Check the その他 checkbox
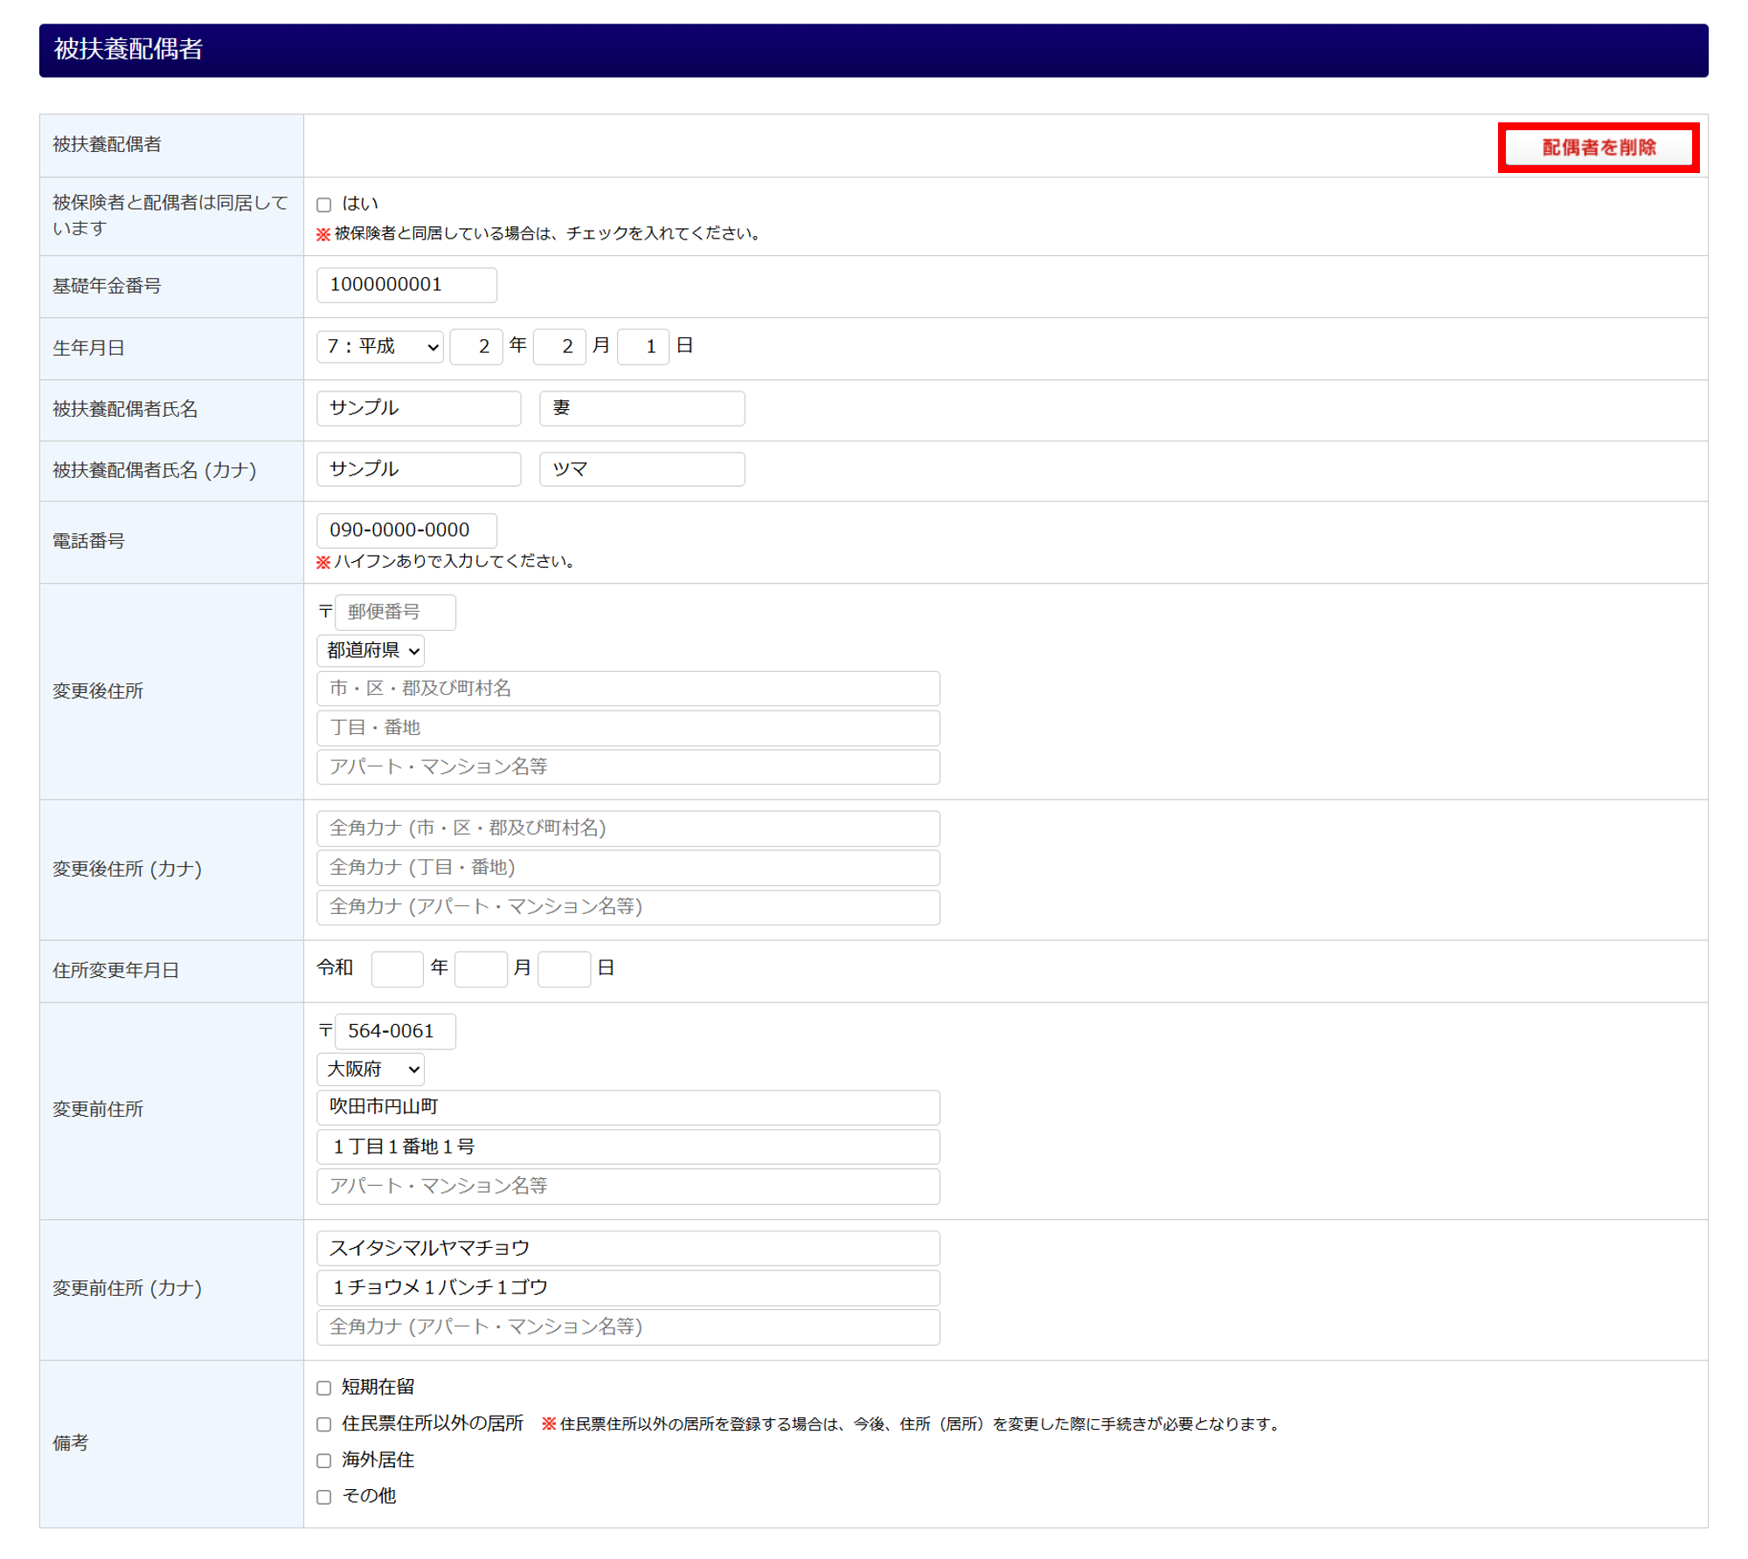The width and height of the screenshot is (1748, 1559). 324,1497
